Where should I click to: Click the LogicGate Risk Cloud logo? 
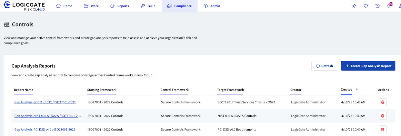24,6
